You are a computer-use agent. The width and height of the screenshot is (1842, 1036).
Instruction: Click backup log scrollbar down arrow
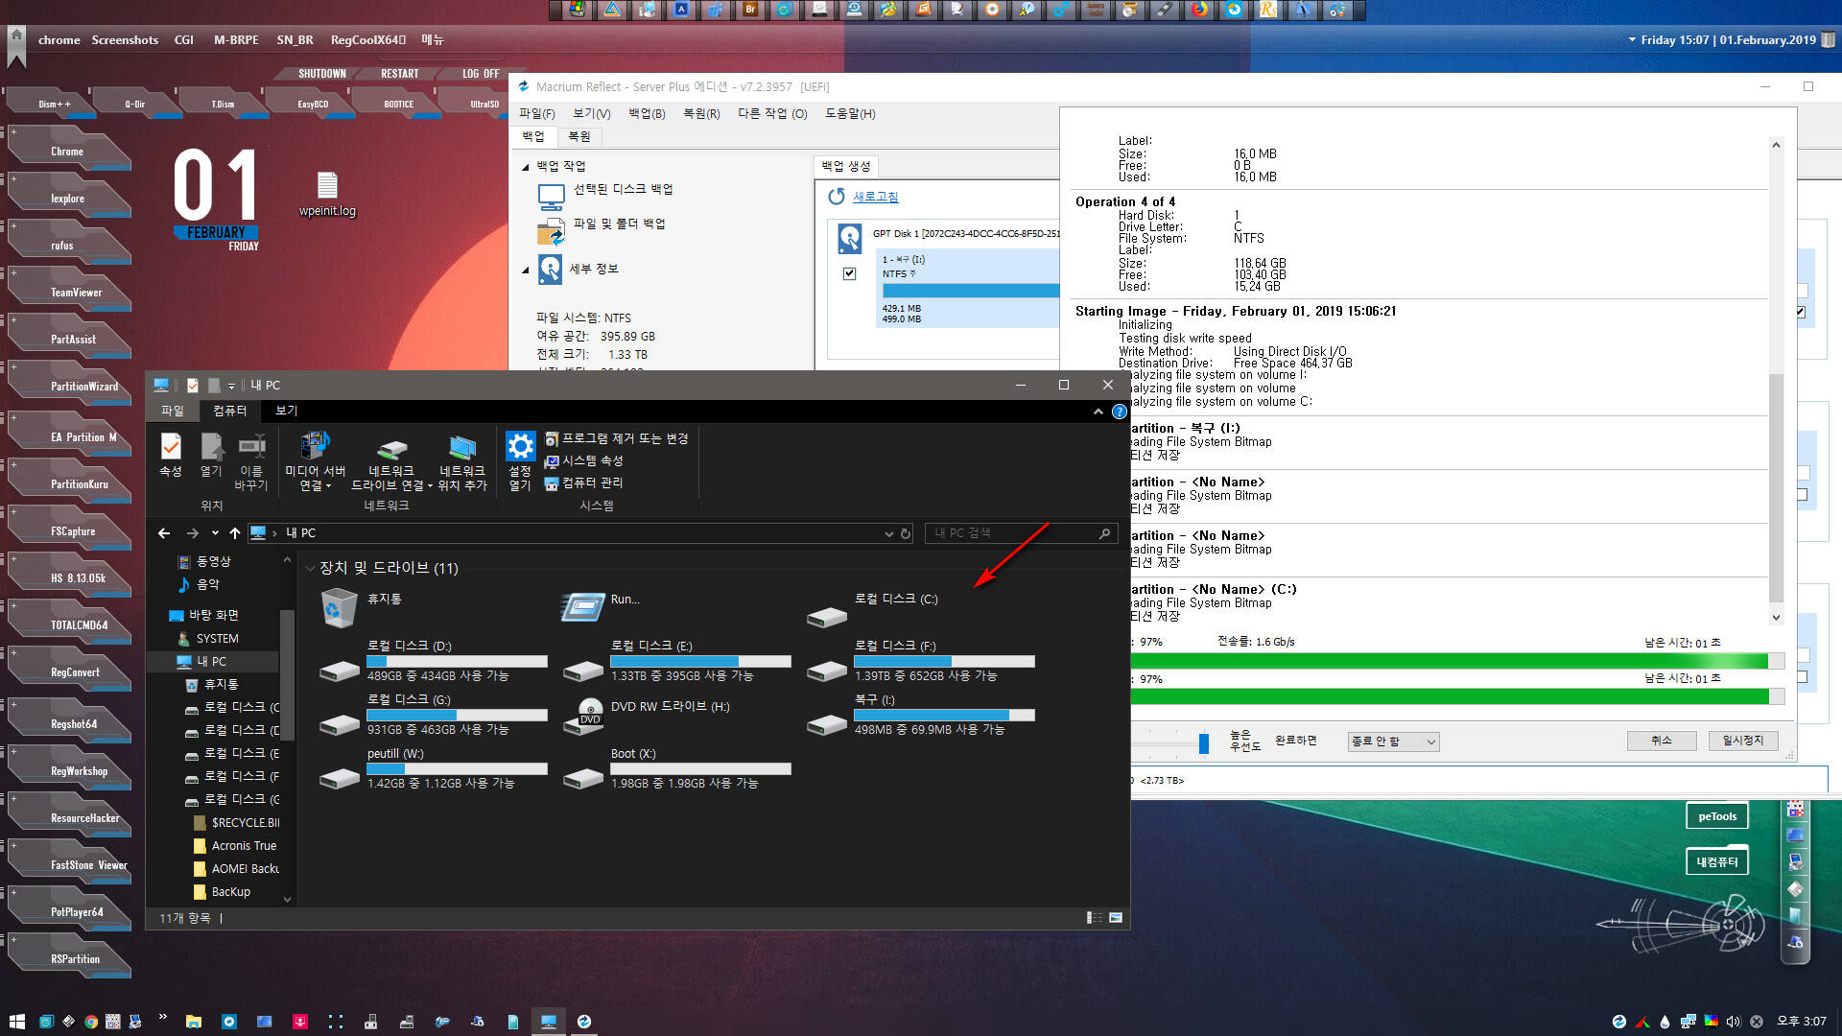tap(1776, 617)
